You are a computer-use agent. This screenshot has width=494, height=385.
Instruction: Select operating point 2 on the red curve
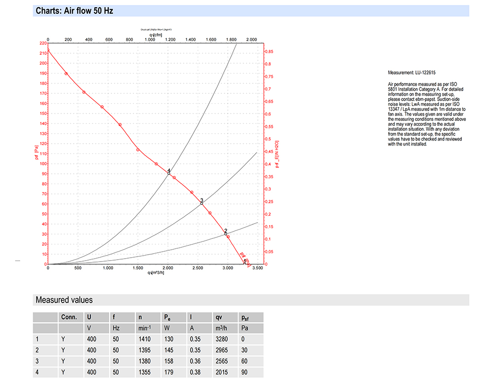click(226, 233)
